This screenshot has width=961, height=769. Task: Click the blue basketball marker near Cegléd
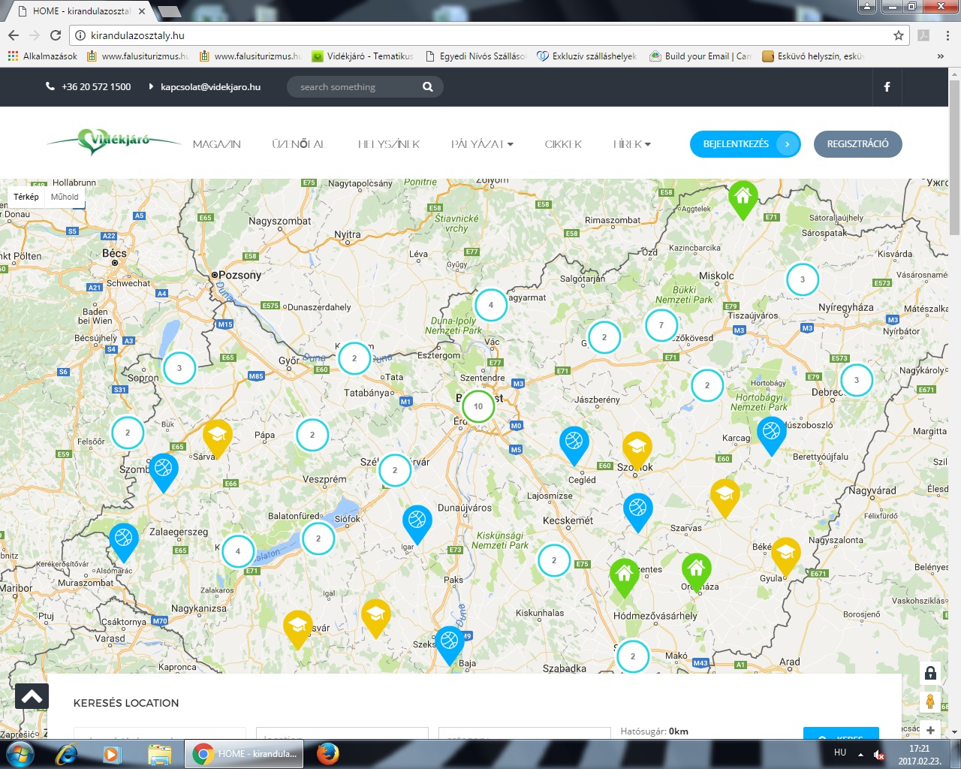click(x=574, y=442)
